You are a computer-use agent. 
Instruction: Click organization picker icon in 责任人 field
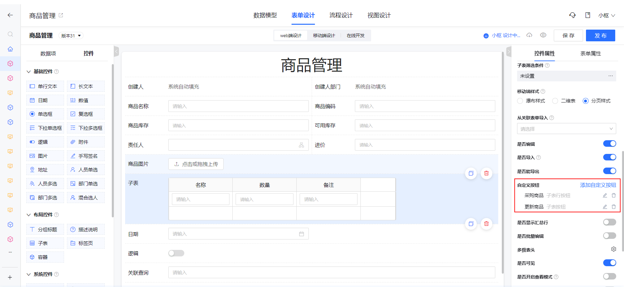(x=301, y=145)
